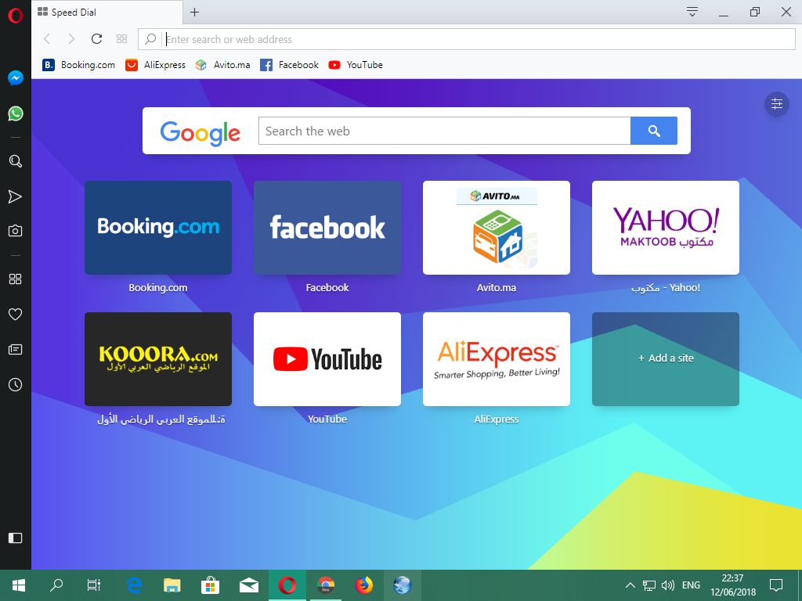802x601 pixels.
Task: Open network status in the system tray
Action: [x=649, y=585]
